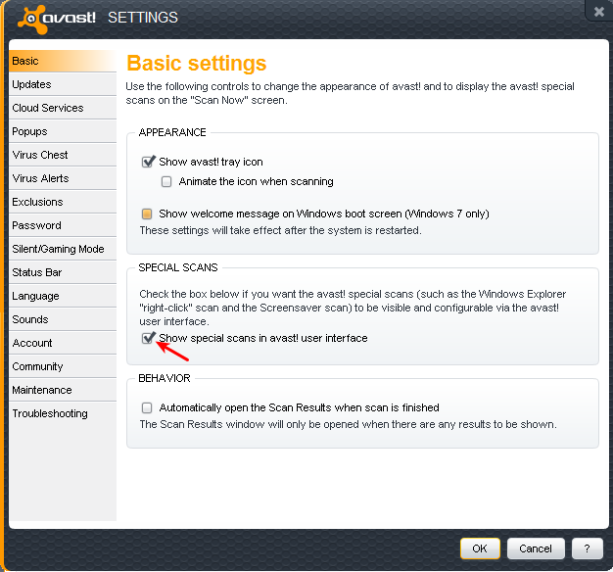Open the Sounds section
613x572 pixels.
click(x=63, y=319)
